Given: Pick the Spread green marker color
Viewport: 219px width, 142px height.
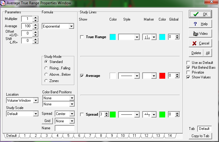Looking at the screenshot, I should [x=162, y=114].
